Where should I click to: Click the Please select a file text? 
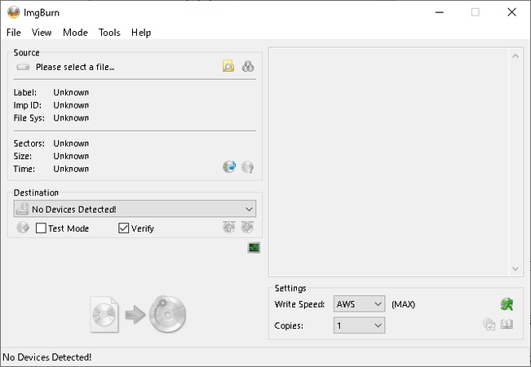(75, 67)
